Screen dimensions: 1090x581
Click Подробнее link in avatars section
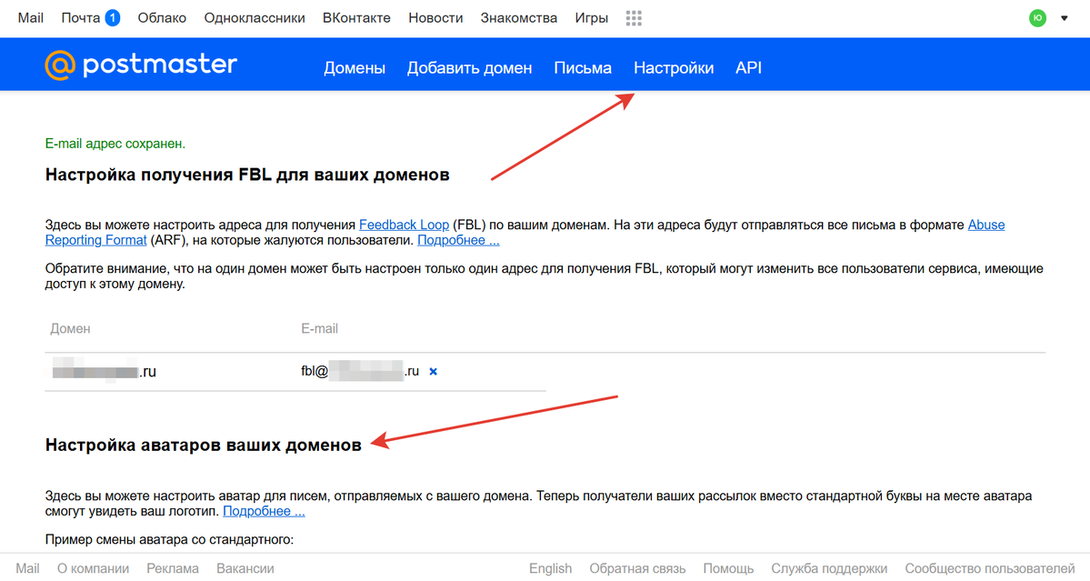point(264,512)
